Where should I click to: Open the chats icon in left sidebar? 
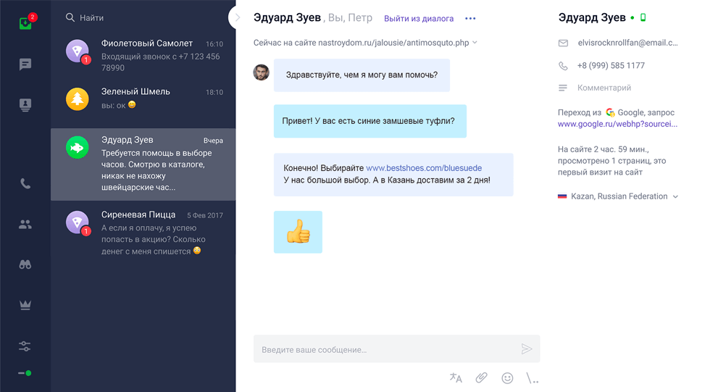[x=25, y=65]
